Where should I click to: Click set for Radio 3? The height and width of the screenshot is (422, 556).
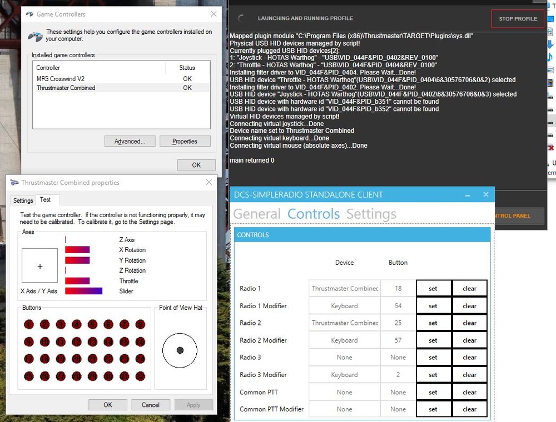tap(433, 358)
